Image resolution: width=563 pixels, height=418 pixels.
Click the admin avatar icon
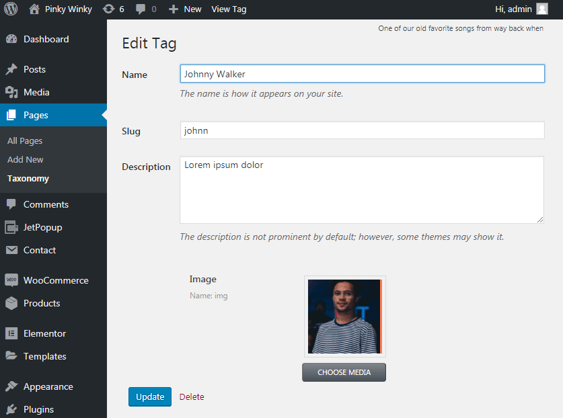pyautogui.click(x=542, y=9)
